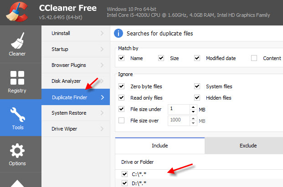Open the Options gear icon
The image size is (283, 187).
(17, 151)
